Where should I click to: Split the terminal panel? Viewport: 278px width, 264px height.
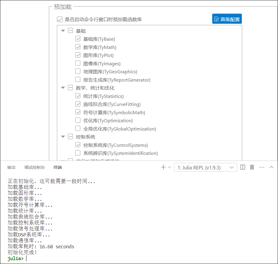click(243, 167)
